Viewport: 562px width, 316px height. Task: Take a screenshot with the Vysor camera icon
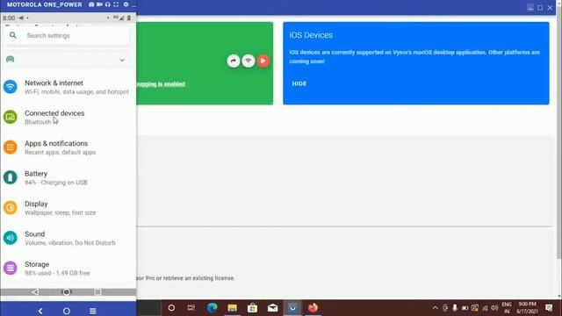click(x=91, y=4)
